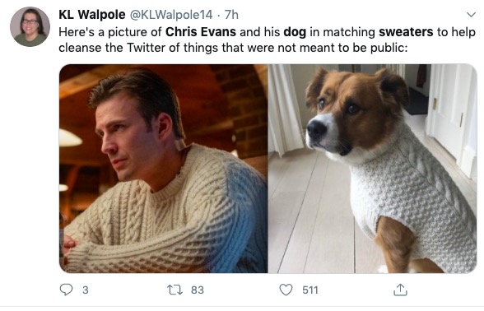Select the bold word 'dog' in tweet

(295, 32)
